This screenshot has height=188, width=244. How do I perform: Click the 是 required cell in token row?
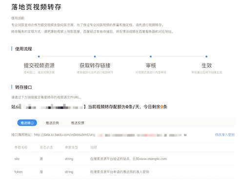click(41, 172)
